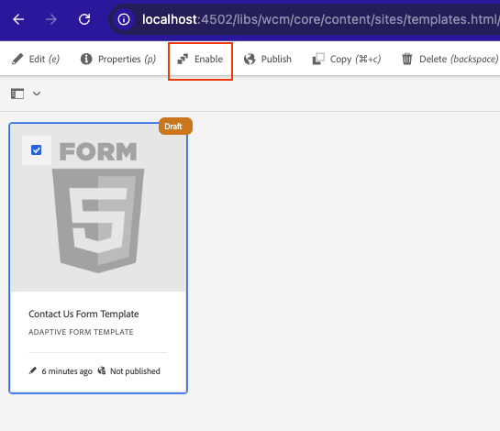Click the Copy icon in the toolbar
The height and width of the screenshot is (431, 500).
(x=318, y=59)
